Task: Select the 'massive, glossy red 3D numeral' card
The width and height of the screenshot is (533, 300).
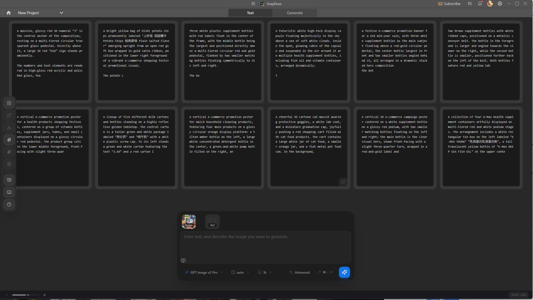Action: coord(50,62)
